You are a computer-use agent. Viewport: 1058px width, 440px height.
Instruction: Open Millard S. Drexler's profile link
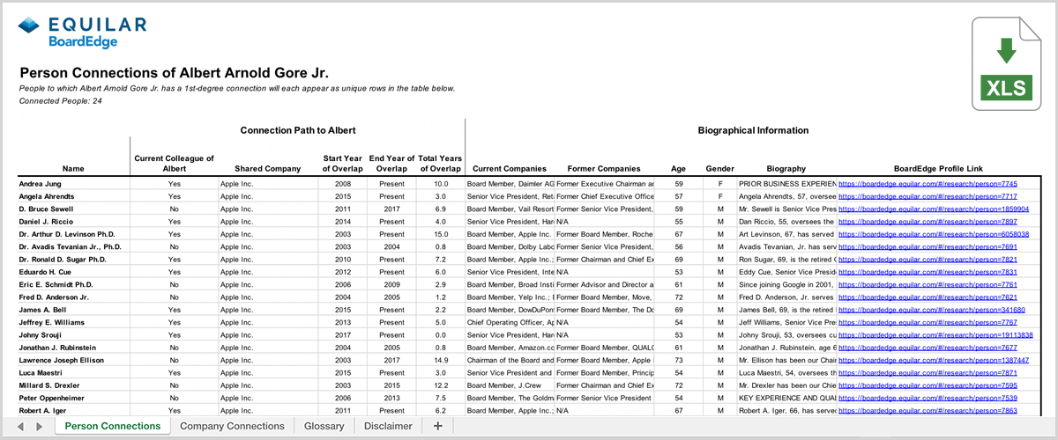pyautogui.click(x=928, y=386)
